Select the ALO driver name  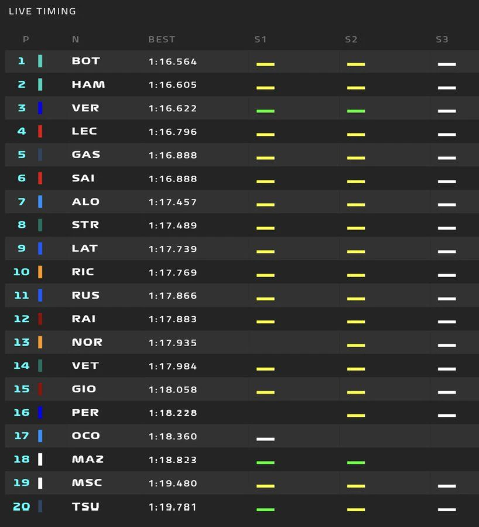click(x=85, y=201)
